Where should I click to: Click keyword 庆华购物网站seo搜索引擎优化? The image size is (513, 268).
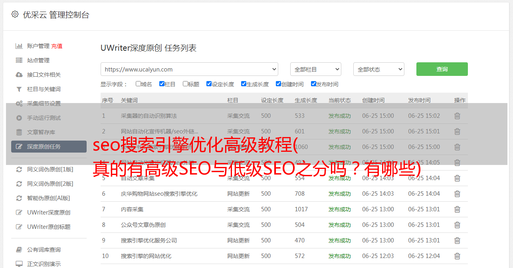(x=159, y=194)
